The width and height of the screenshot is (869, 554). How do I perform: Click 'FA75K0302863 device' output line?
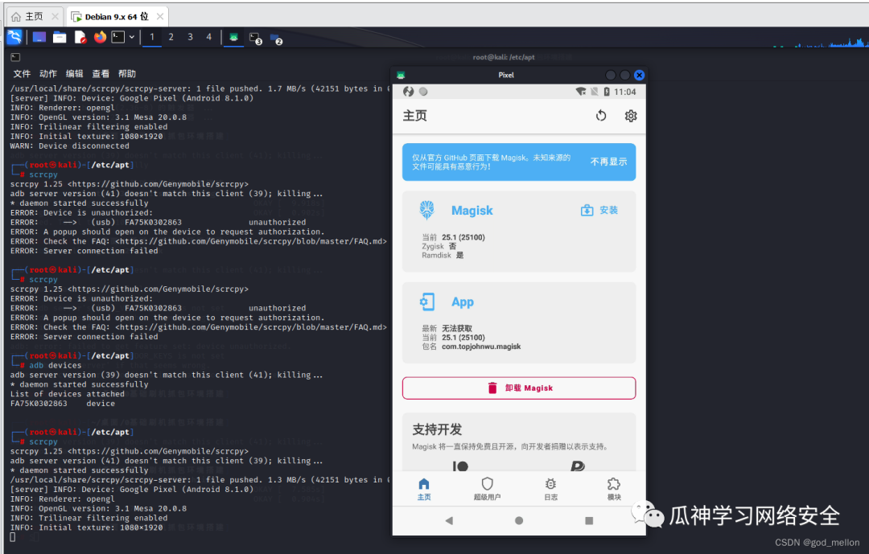pyautogui.click(x=63, y=404)
